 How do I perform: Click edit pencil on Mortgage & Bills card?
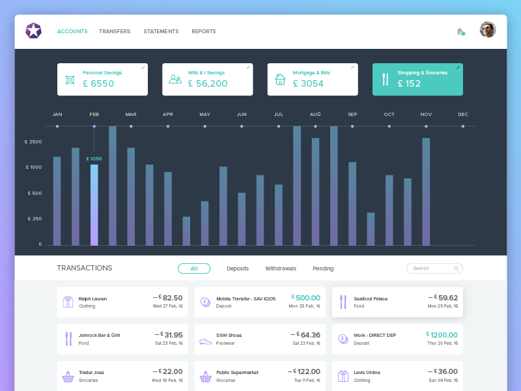click(x=353, y=67)
